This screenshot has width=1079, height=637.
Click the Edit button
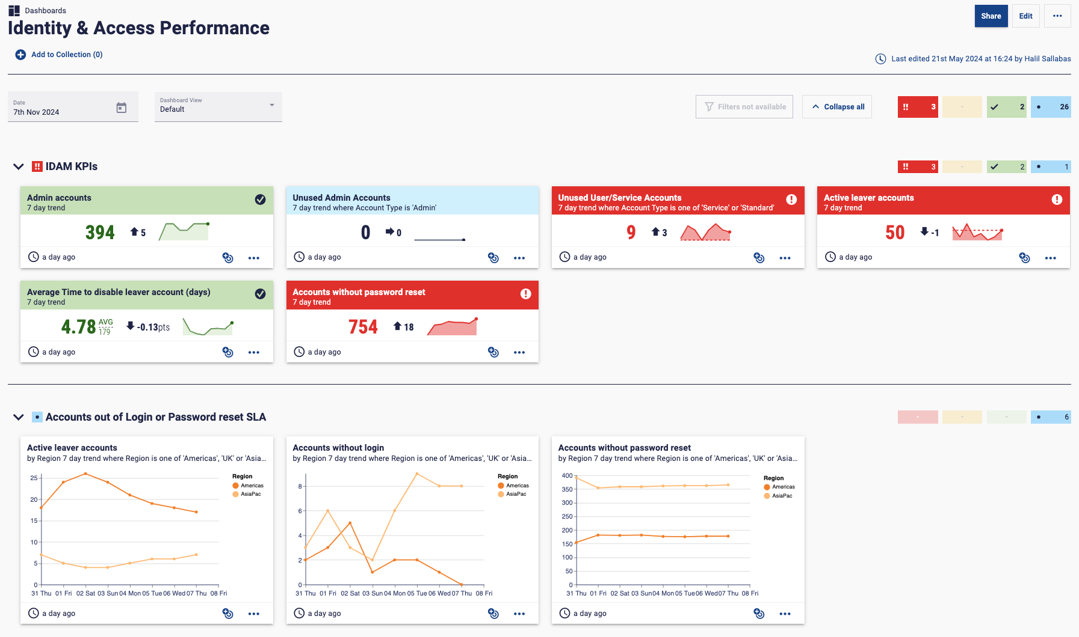tap(1025, 16)
